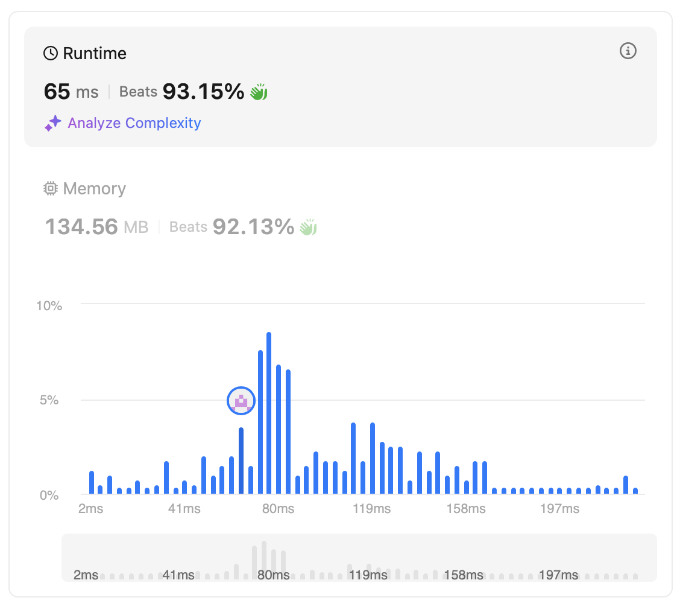This screenshot has height=612, width=680.
Task: Select the Runtime heading label
Action: tap(95, 54)
